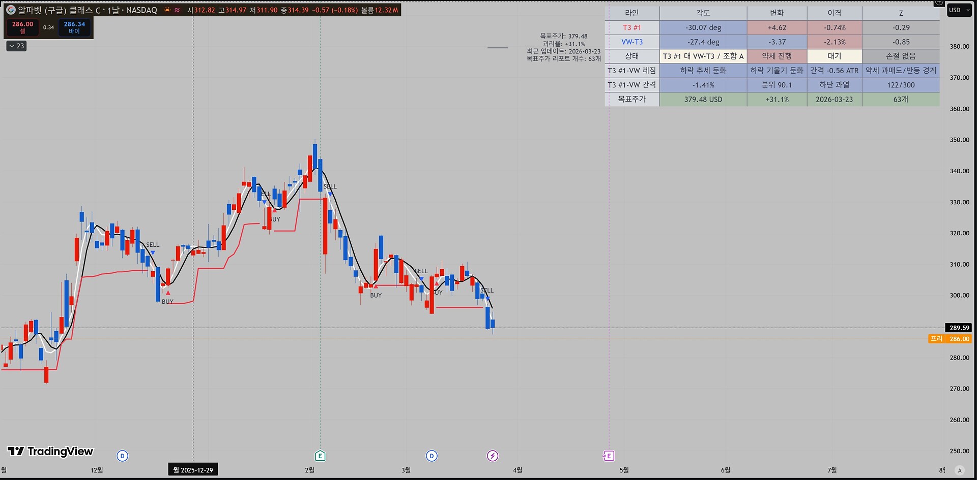This screenshot has width=977, height=480.
Task: Click the Z table header cell
Action: pos(901,13)
